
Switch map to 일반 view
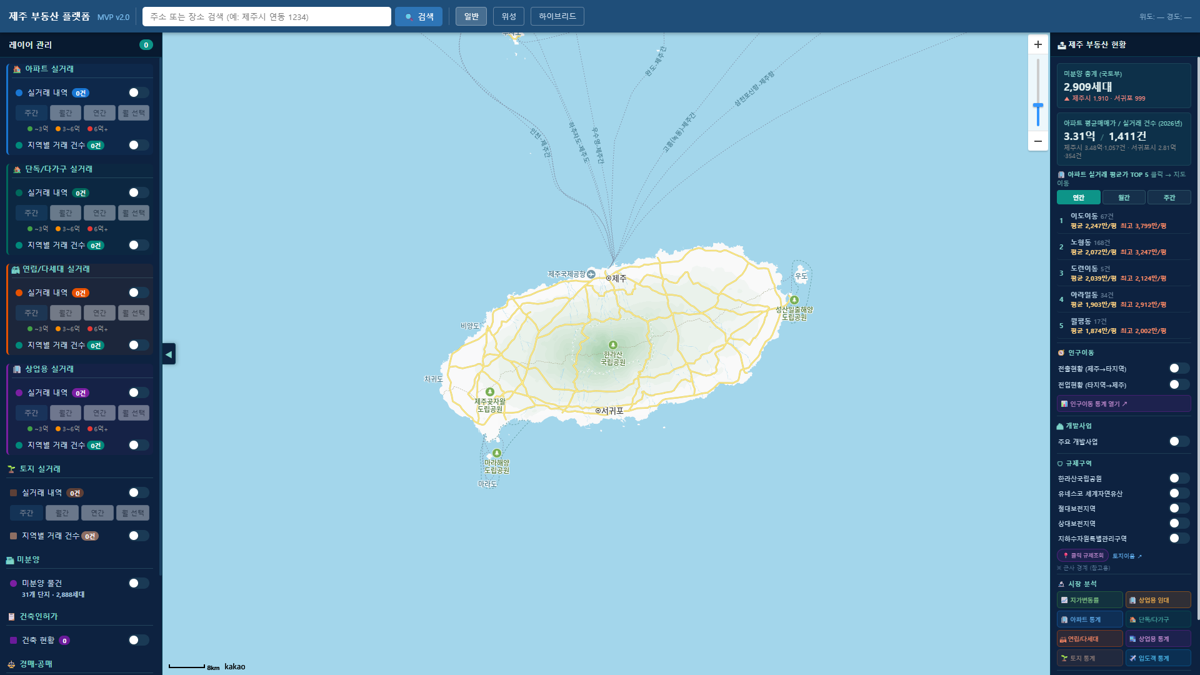(x=471, y=16)
